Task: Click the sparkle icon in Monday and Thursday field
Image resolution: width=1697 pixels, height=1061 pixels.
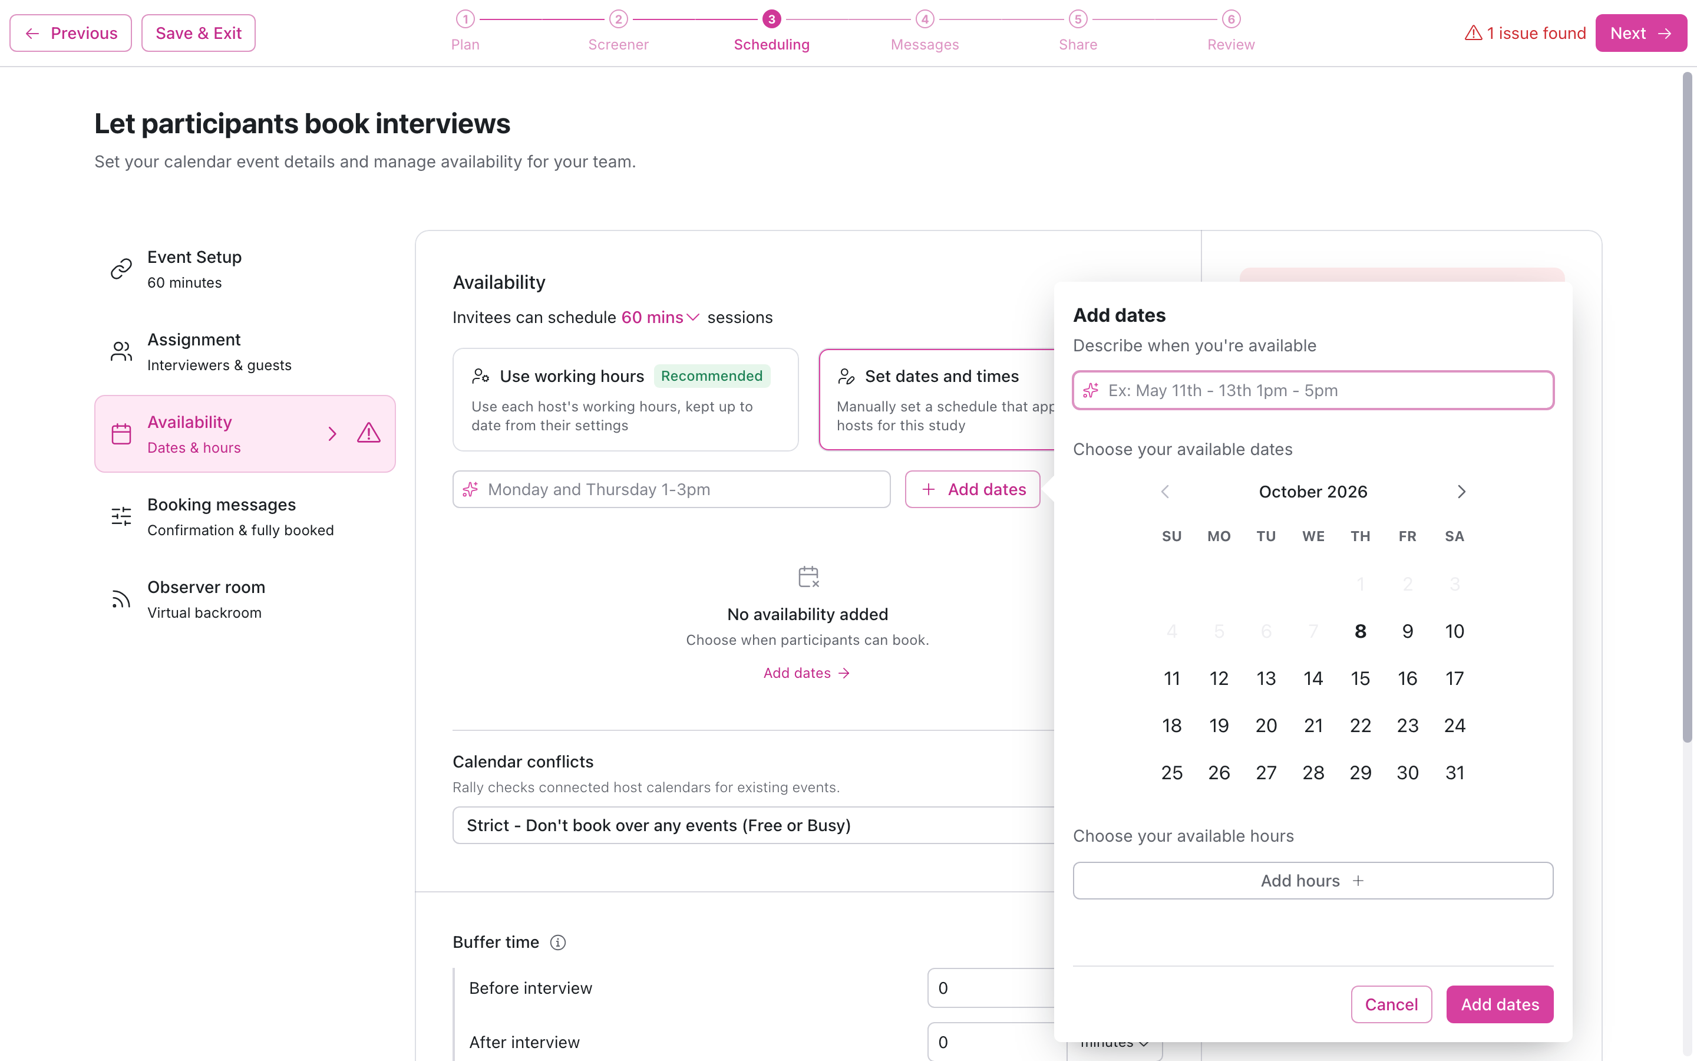Action: coord(471,489)
